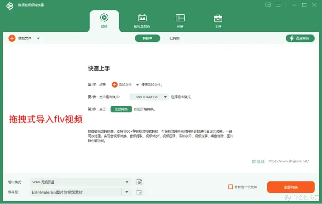The height and width of the screenshot is (204, 322).
Task: Toggle the 合并为一个文件 checkbox
Action: point(230,187)
